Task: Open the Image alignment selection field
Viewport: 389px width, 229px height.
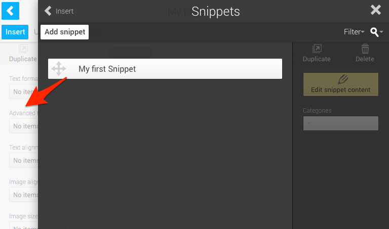Action: [23, 195]
